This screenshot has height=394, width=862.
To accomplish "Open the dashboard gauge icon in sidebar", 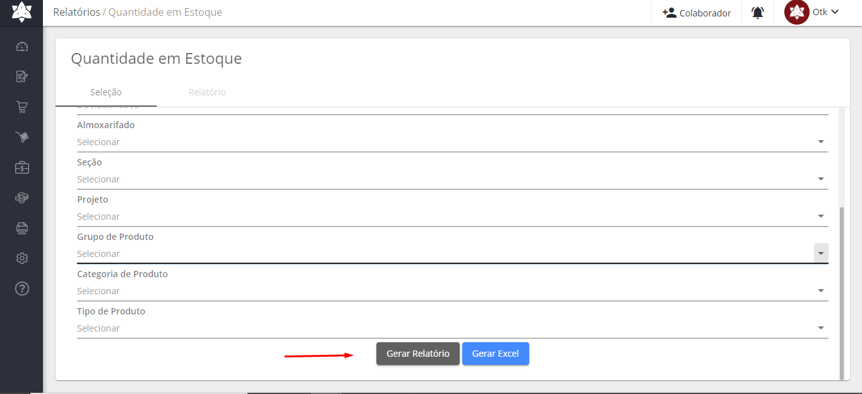I will [x=22, y=46].
